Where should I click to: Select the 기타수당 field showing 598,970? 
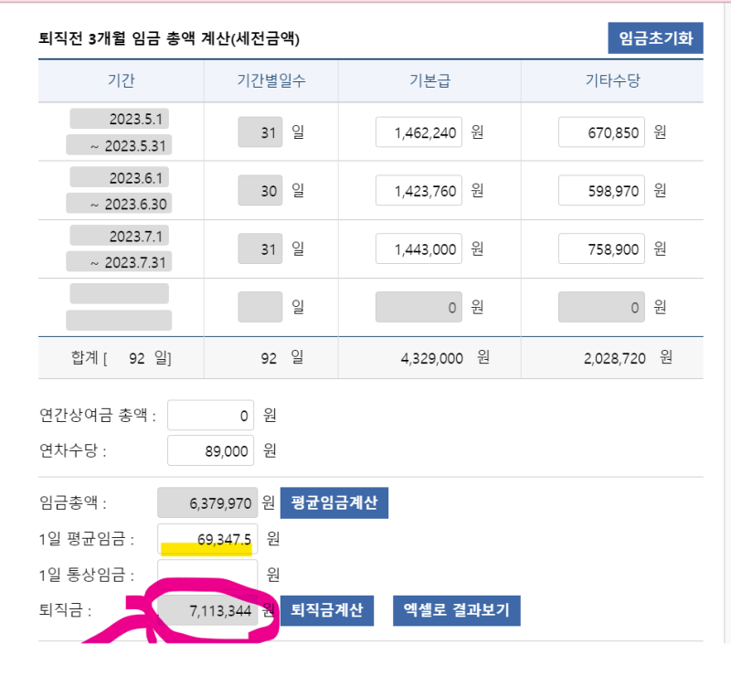point(601,190)
